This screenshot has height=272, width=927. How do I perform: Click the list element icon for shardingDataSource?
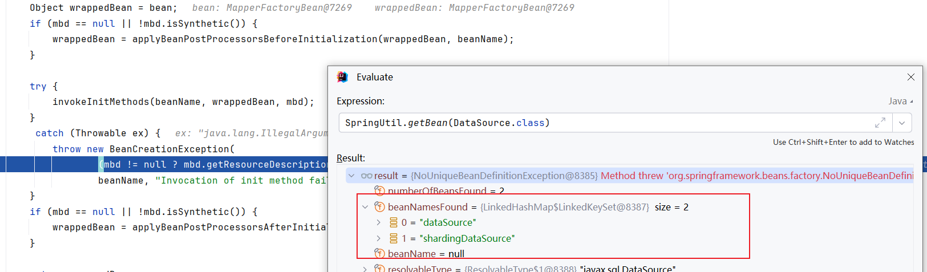(x=393, y=238)
